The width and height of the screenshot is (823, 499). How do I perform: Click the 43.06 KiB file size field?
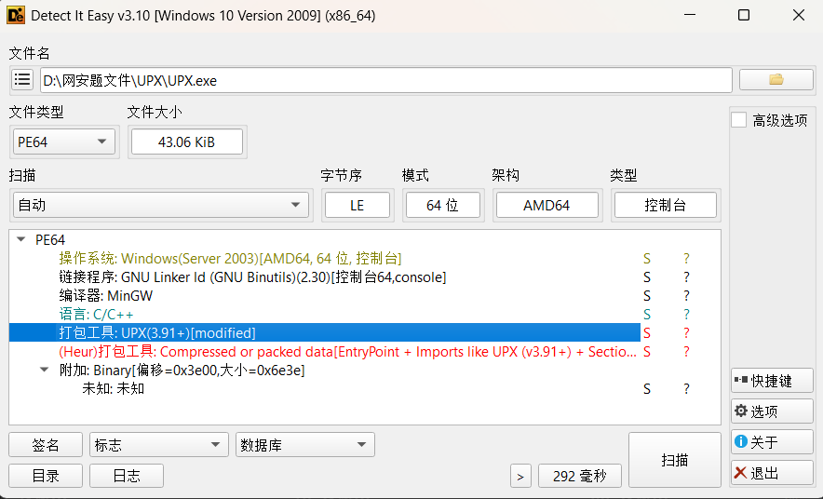coord(186,142)
